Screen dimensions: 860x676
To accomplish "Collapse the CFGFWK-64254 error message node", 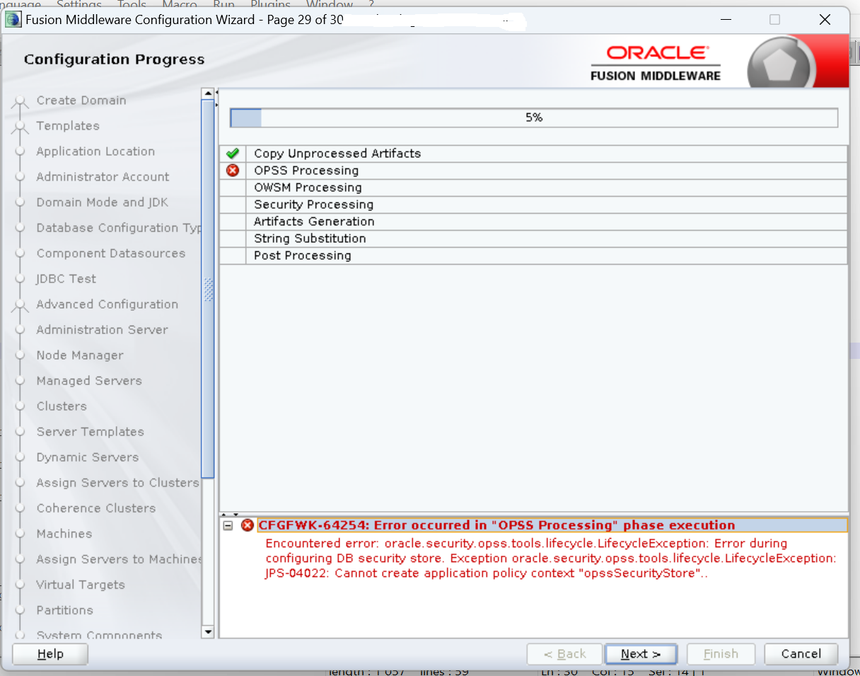I will [228, 525].
